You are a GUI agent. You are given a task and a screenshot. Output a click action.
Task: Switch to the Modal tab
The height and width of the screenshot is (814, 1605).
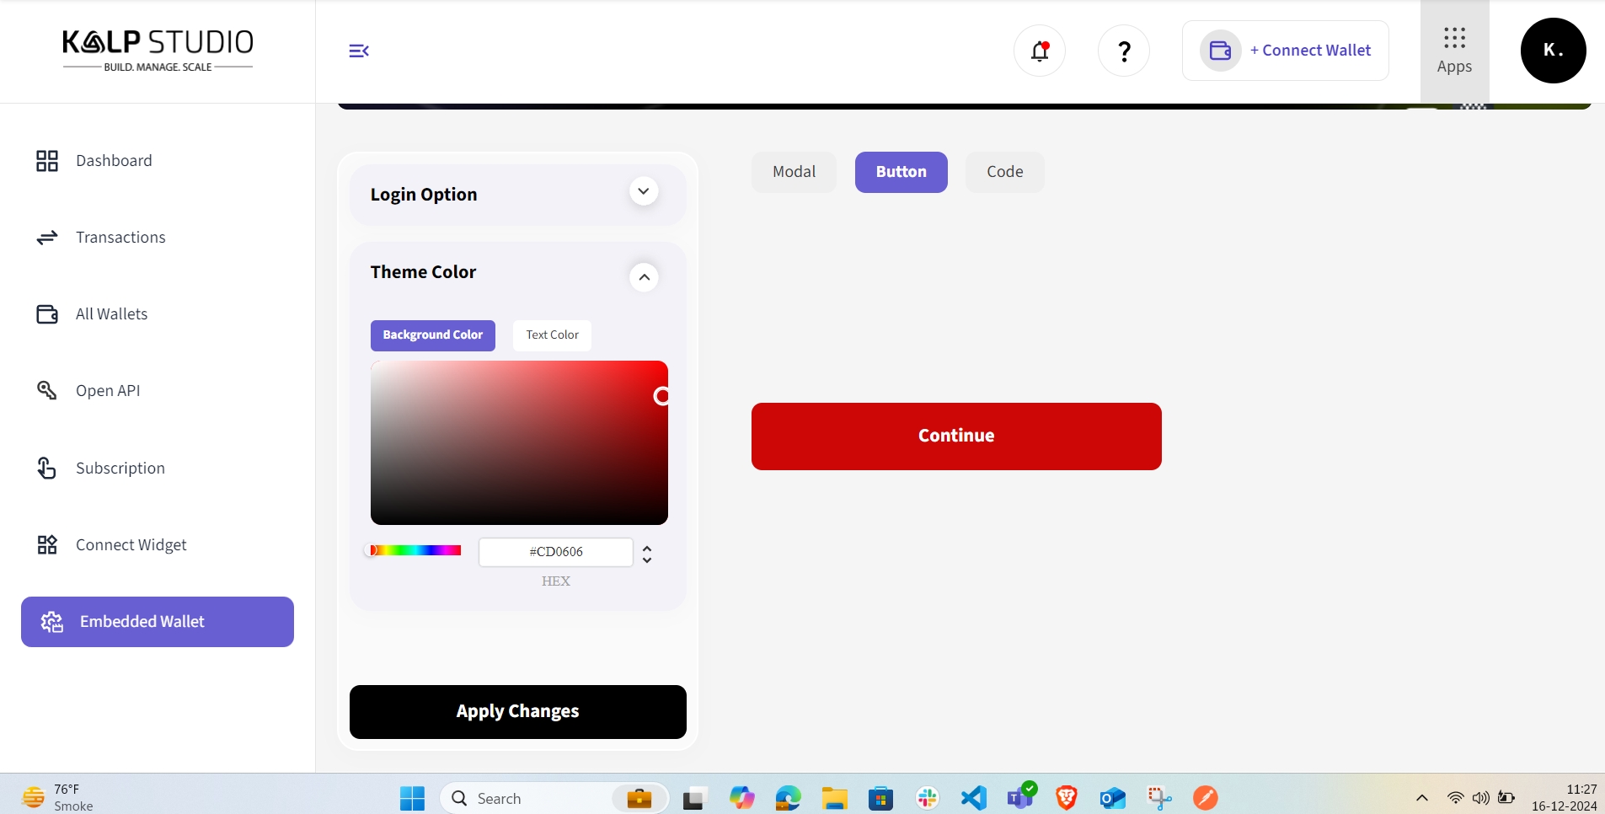[794, 172]
